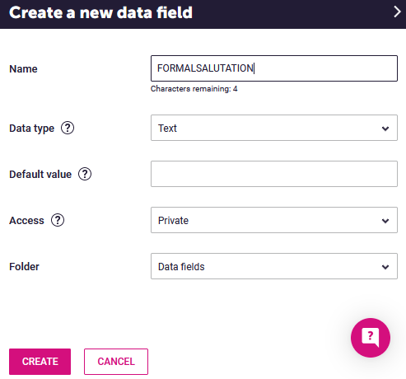Open the Folder dropdown showing Data fields
This screenshot has height=379, width=406.
[274, 266]
